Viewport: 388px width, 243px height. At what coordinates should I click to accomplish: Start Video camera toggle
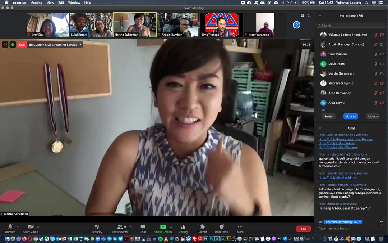coord(31,227)
